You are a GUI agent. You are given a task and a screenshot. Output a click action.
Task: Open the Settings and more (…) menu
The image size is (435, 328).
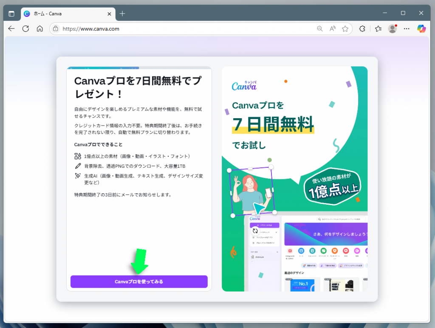(407, 28)
